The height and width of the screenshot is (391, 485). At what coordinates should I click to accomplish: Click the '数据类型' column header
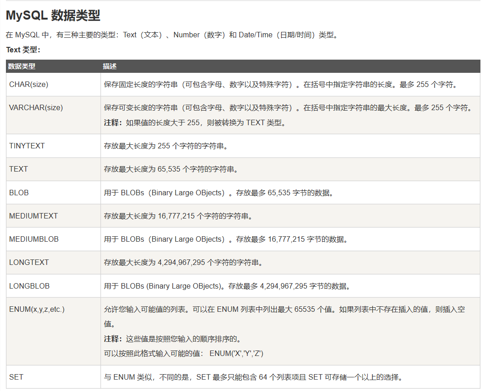[x=22, y=66]
